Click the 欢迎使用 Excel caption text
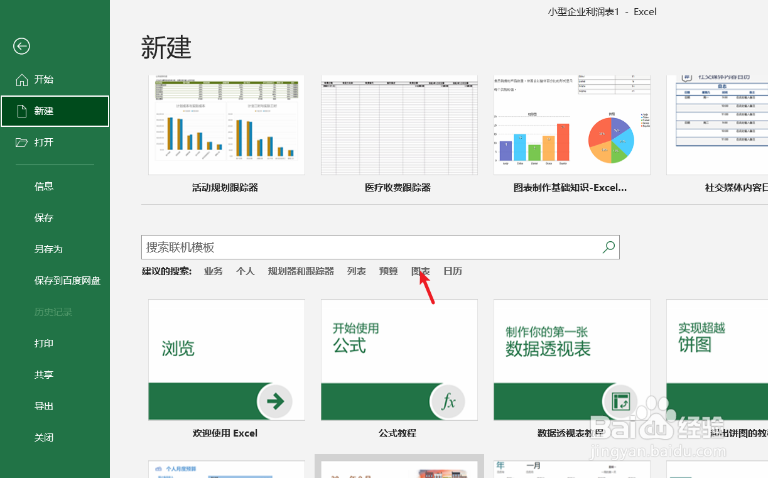This screenshot has width=768, height=478. coord(225,433)
